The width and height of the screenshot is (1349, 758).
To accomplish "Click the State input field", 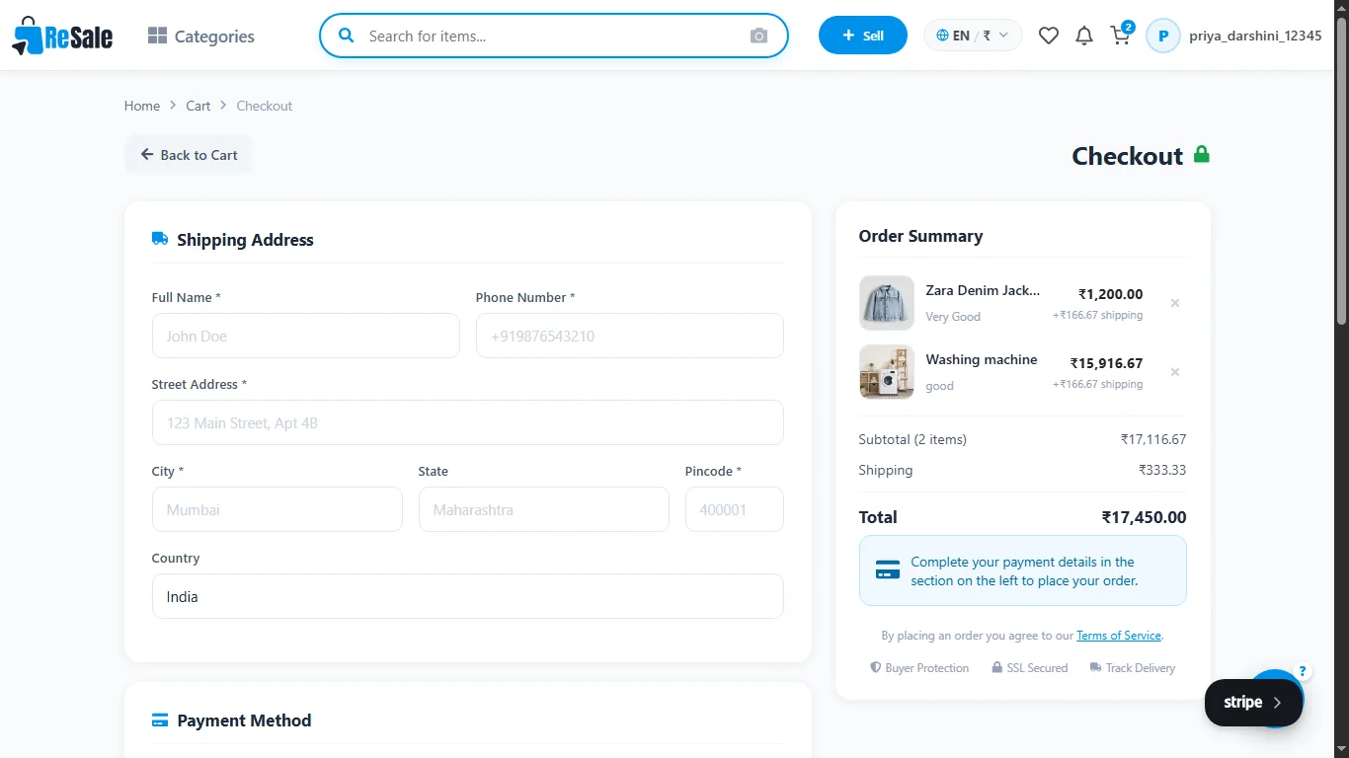I will tap(544, 509).
